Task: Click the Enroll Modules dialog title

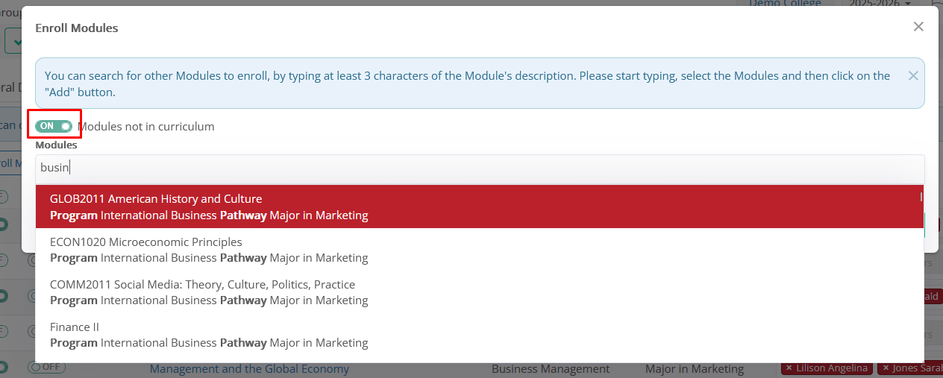Action: pyautogui.click(x=77, y=28)
